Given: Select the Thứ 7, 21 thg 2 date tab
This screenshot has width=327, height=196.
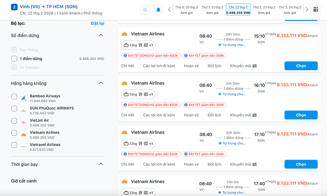Looking at the screenshot, I should (x=212, y=10).
